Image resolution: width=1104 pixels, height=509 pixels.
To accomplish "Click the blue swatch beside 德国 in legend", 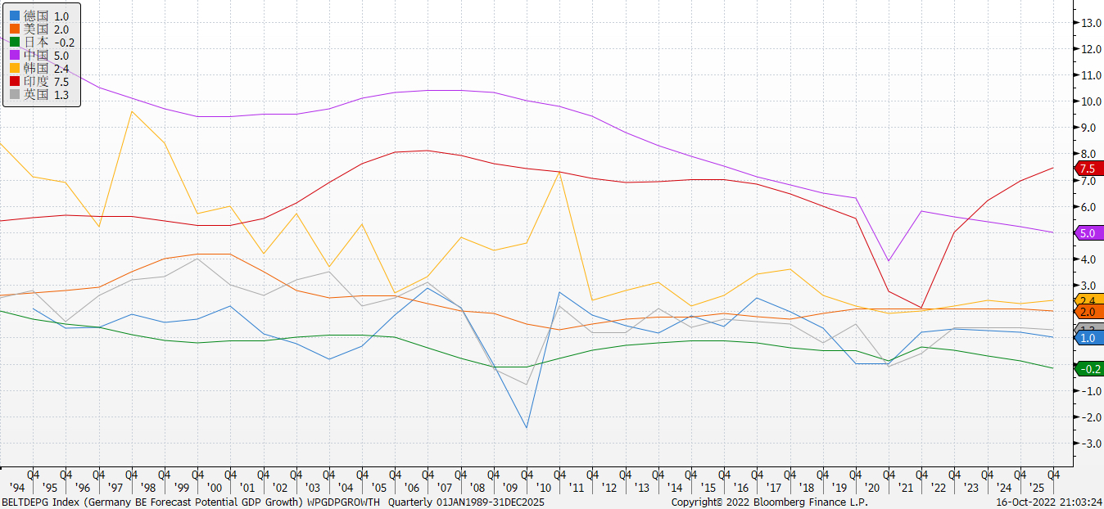I will pos(14,16).
